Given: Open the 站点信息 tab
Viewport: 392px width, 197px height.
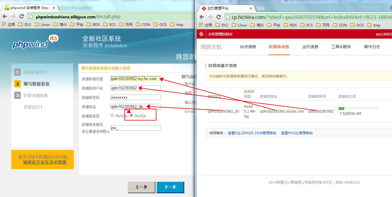Looking at the screenshot, I should pos(248,47).
